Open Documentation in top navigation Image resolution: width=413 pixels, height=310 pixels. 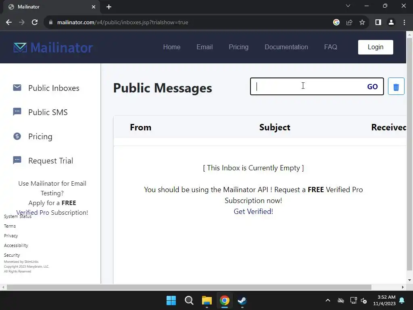[x=286, y=47]
